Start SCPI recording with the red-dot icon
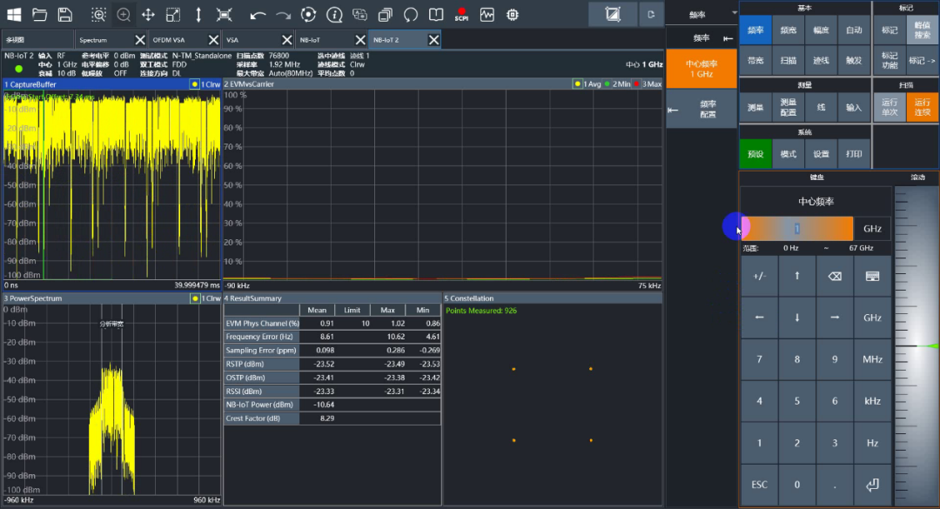This screenshot has height=509, width=940. click(x=461, y=15)
